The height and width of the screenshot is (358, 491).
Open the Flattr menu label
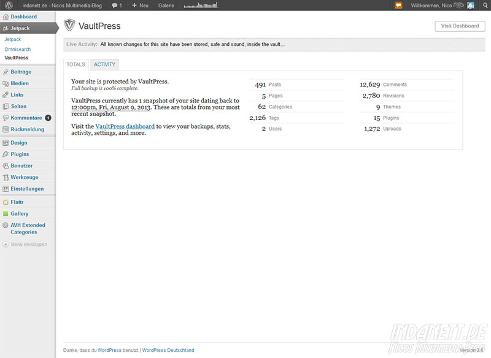[17, 202]
